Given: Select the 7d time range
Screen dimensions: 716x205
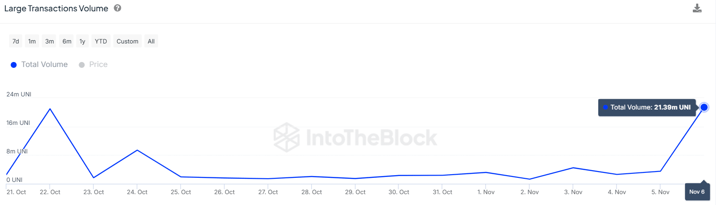Looking at the screenshot, I should click(x=16, y=41).
